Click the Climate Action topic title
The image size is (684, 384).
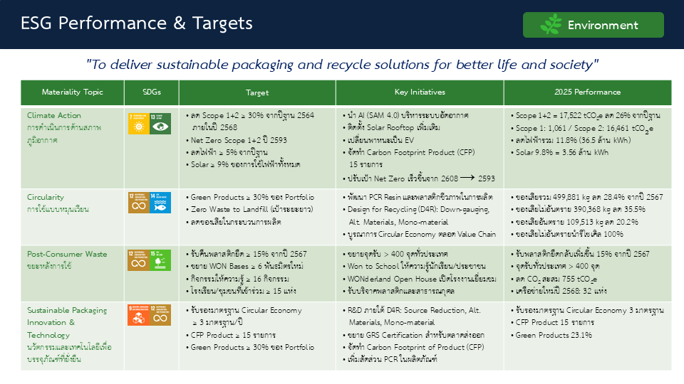pyautogui.click(x=54, y=115)
